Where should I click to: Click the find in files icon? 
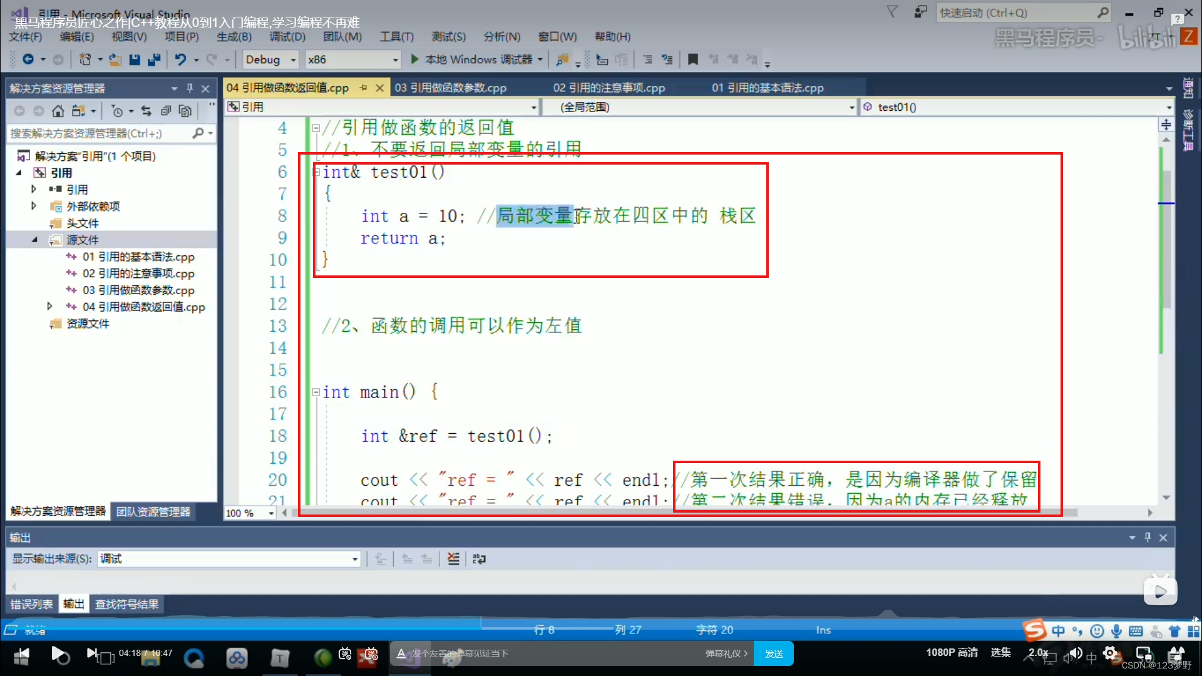click(x=562, y=59)
